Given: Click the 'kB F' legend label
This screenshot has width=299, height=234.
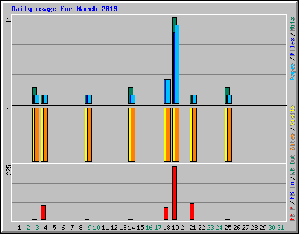Looking at the screenshot, I should pyautogui.click(x=293, y=214).
